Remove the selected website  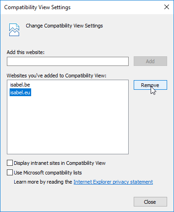coord(150,85)
